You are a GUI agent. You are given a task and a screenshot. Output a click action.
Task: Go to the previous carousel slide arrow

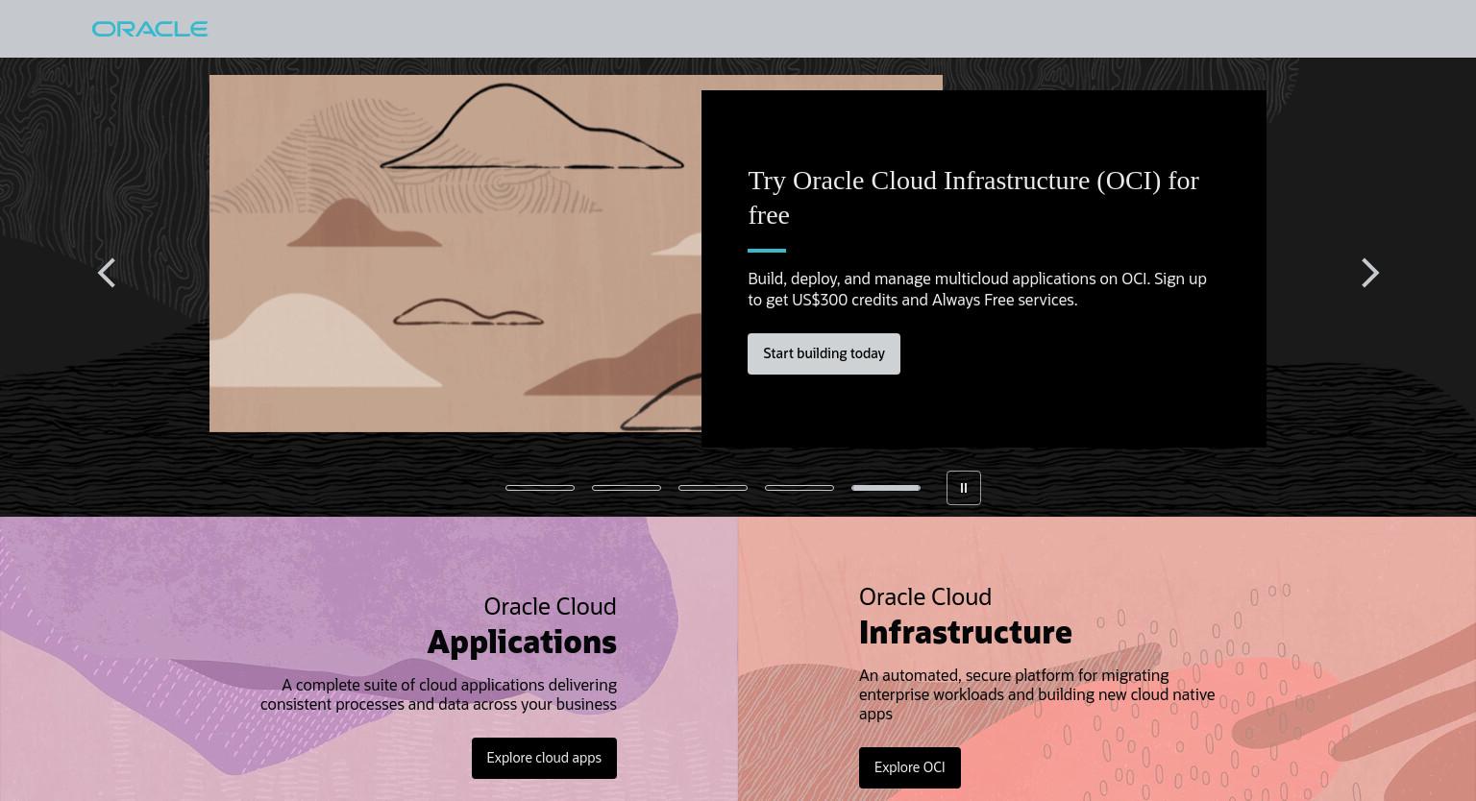(x=107, y=273)
